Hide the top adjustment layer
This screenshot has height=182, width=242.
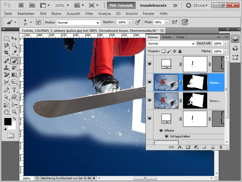click(149, 64)
